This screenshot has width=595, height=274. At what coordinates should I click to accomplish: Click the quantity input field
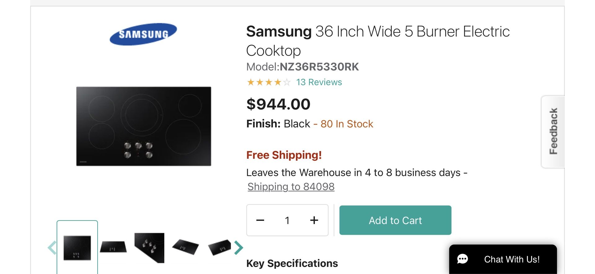(287, 220)
